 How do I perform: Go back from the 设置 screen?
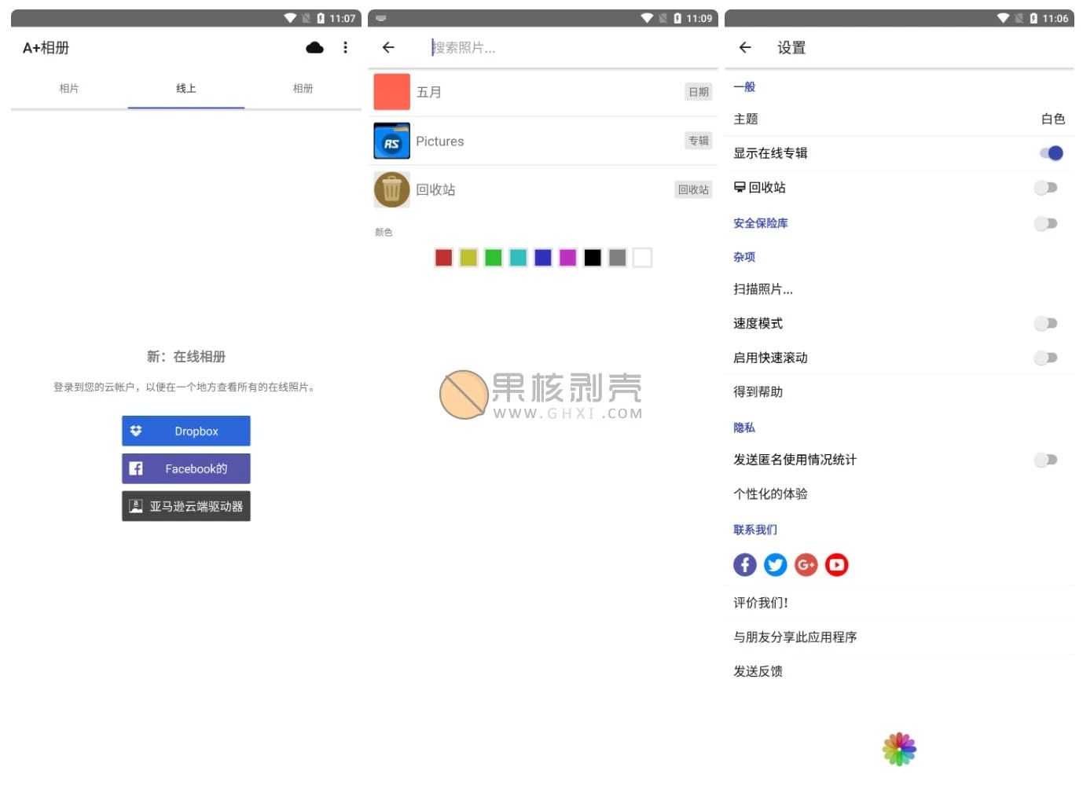click(x=745, y=48)
